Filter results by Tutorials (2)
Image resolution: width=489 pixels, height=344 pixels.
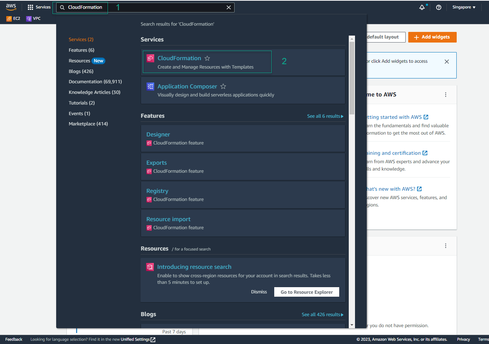point(81,103)
